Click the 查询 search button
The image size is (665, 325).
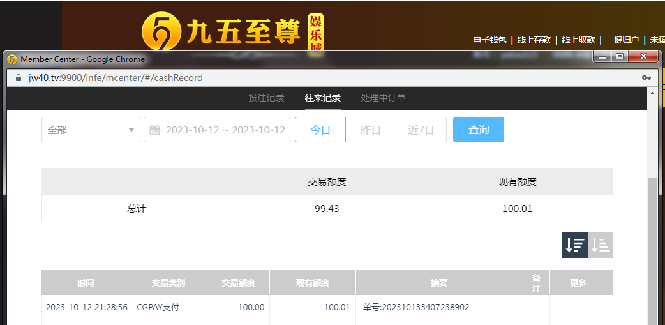(479, 130)
